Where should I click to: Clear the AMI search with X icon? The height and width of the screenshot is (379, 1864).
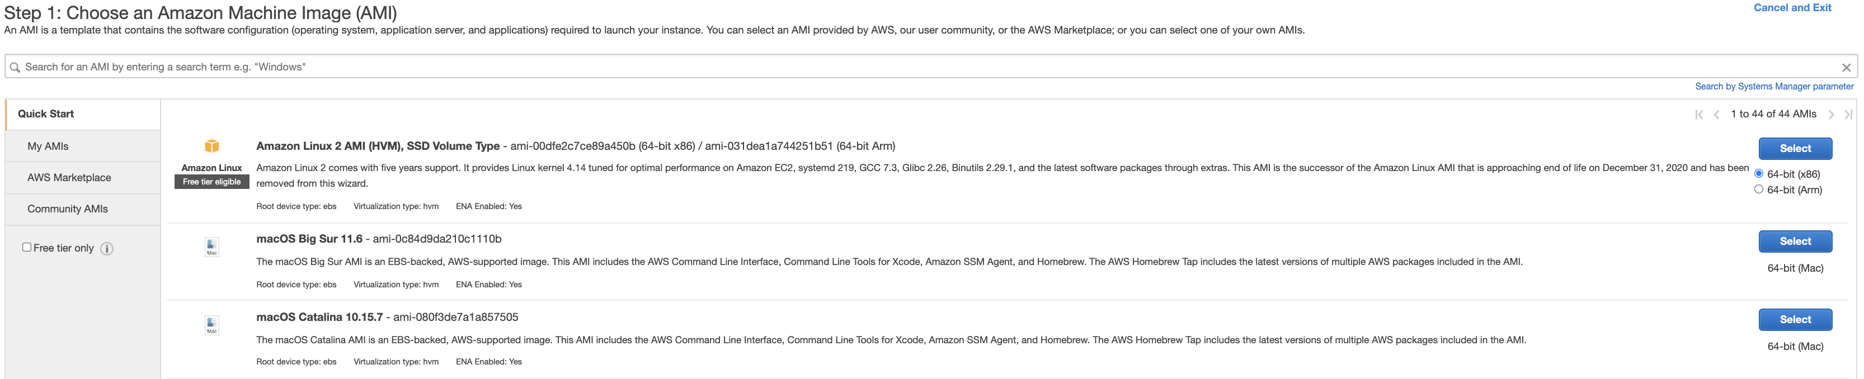[x=1846, y=67]
